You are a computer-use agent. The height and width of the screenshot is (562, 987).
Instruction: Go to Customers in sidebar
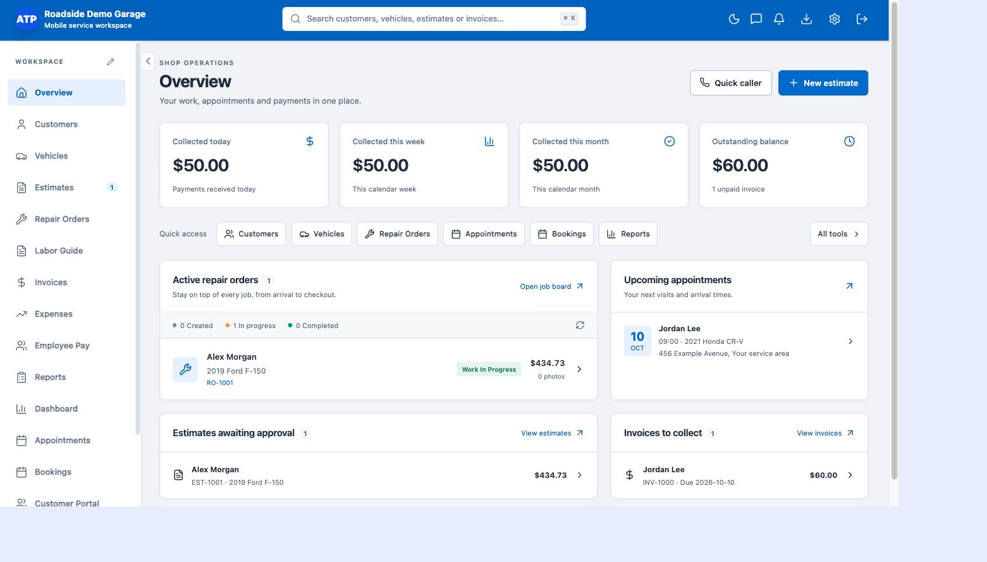pyautogui.click(x=67, y=124)
